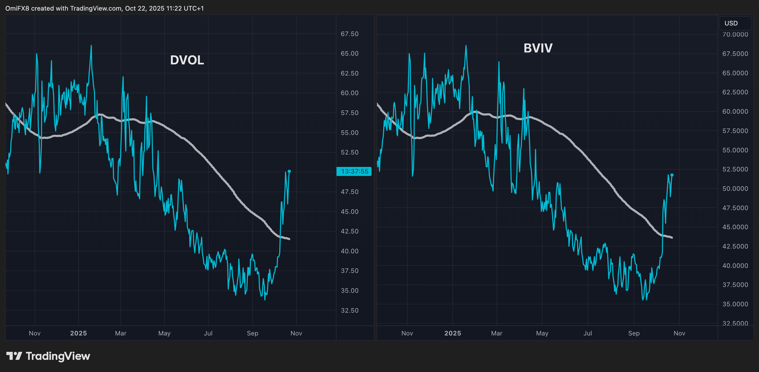The height and width of the screenshot is (372, 759).
Task: Click the latest price dot on DVOL
Action: click(x=289, y=171)
